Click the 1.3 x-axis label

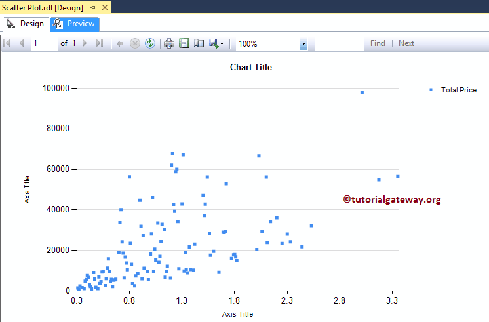tap(182, 300)
